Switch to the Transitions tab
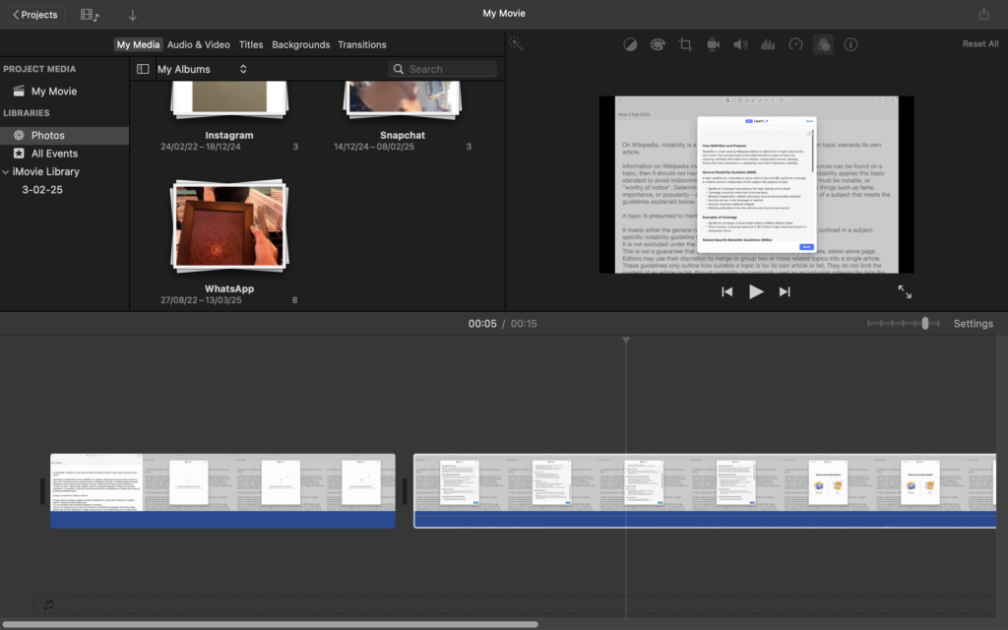The height and width of the screenshot is (630, 1008). click(361, 44)
